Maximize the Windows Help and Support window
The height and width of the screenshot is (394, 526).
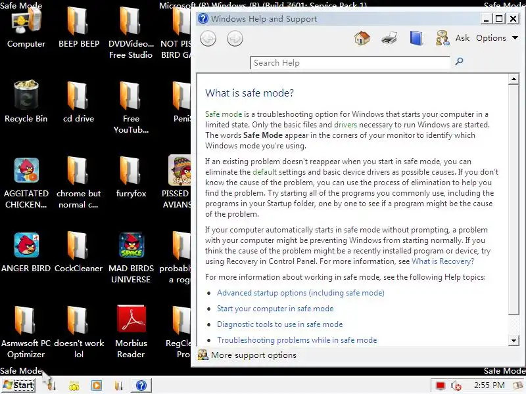pos(499,18)
